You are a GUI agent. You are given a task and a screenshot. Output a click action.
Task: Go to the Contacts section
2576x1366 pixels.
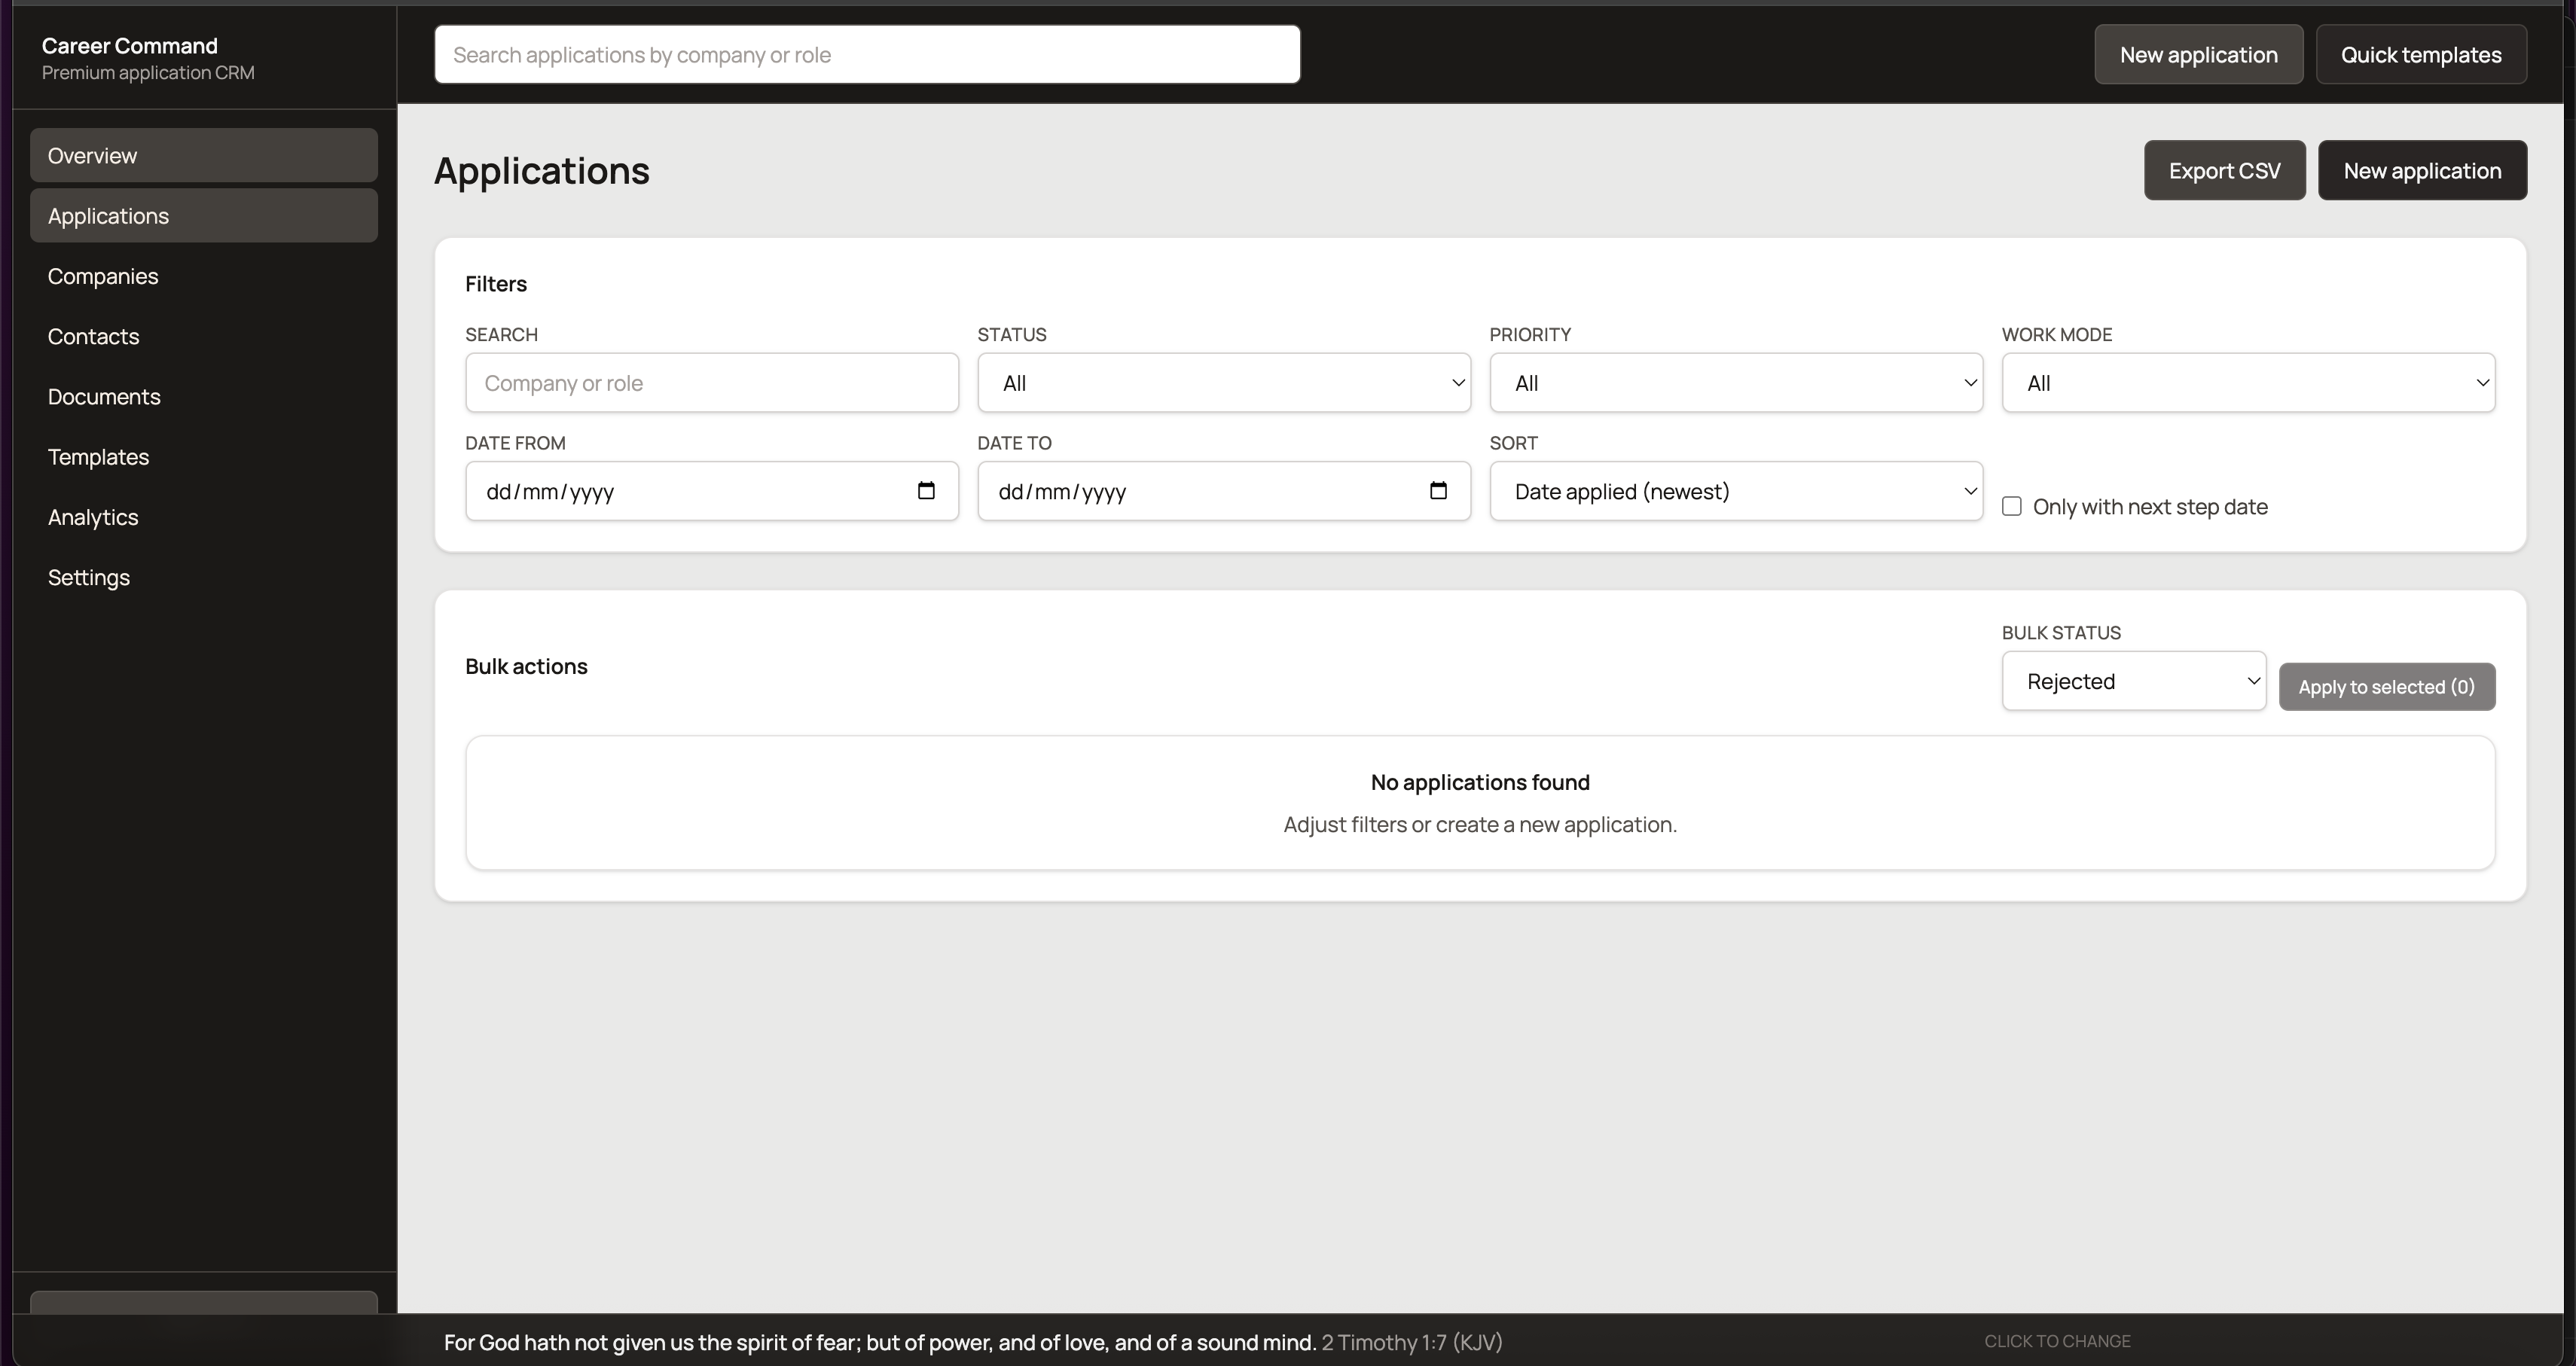94,336
